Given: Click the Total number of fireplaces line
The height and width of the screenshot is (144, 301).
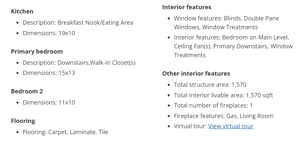Looking at the screenshot, I should pos(213,106).
